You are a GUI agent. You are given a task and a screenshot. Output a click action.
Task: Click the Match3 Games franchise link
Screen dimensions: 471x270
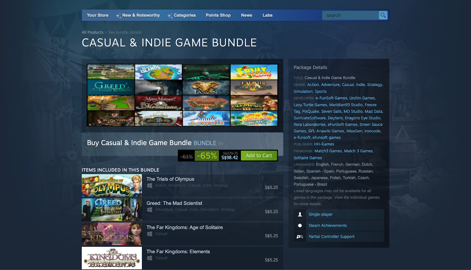click(x=328, y=151)
